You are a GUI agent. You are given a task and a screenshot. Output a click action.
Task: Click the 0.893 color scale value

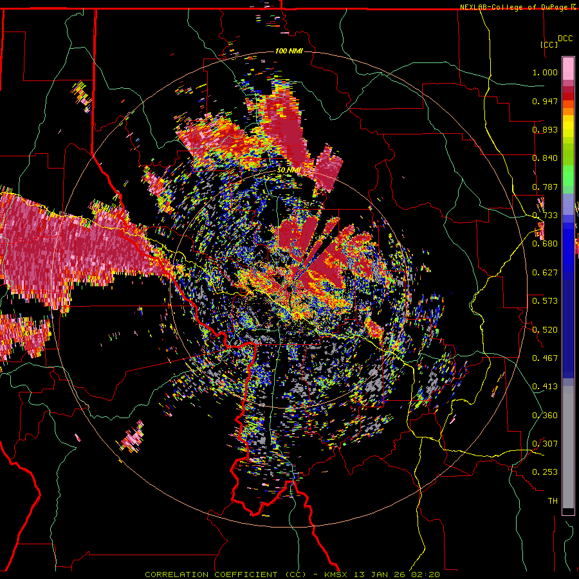point(545,129)
